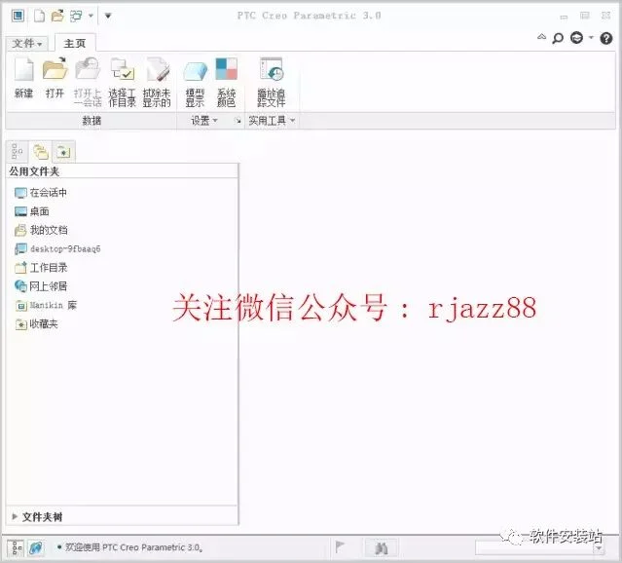The image size is (622, 563).
Task: Expand dropdown next to Learning Connector icon
Action: [591, 38]
